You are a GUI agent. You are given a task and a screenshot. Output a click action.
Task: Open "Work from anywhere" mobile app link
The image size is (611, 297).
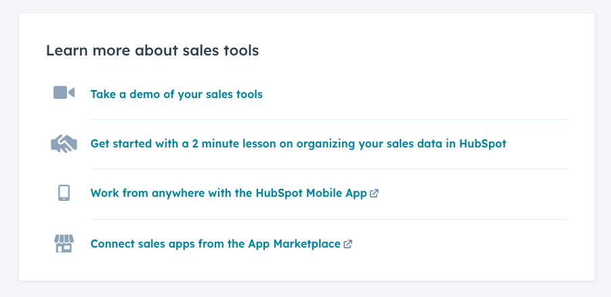point(228,193)
